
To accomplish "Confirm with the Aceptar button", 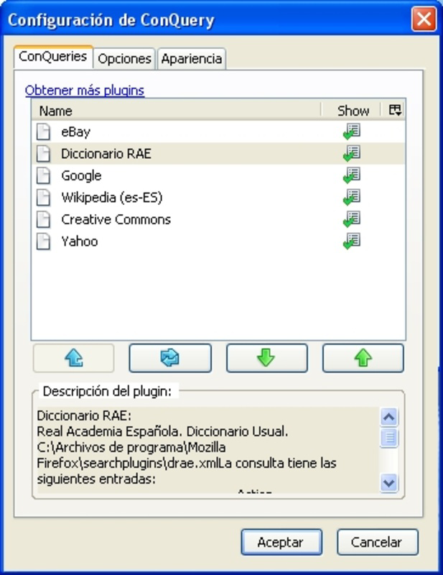I will tap(281, 542).
